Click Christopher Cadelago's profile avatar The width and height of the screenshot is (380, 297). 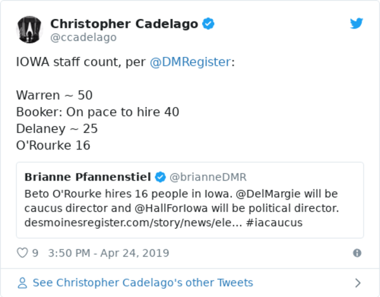click(x=28, y=29)
